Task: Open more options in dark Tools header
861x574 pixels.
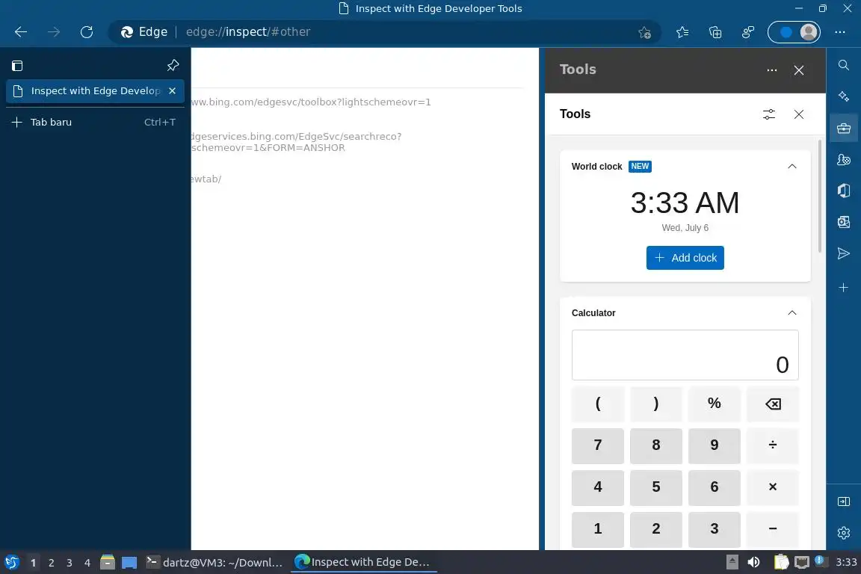Action: [771, 70]
